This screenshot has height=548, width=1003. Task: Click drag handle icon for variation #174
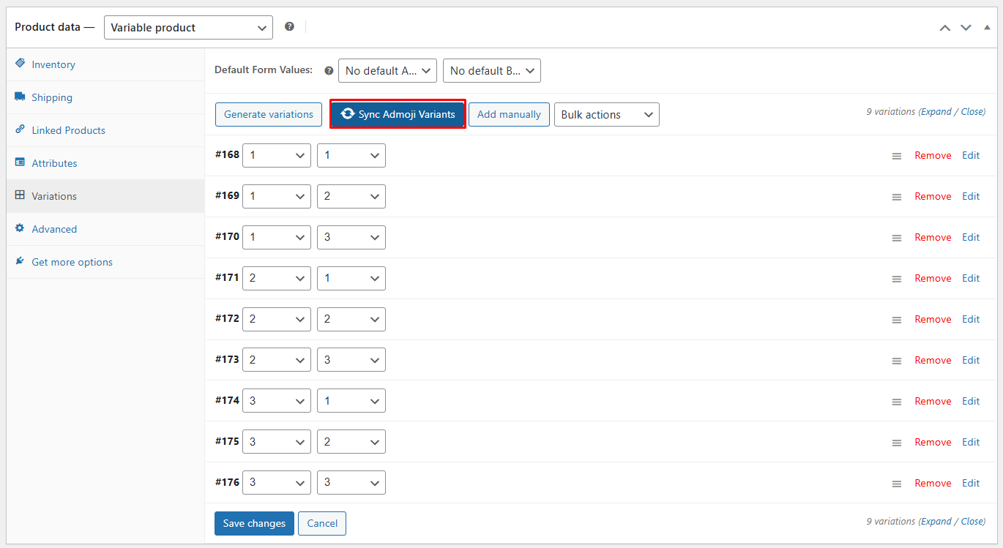coord(897,402)
